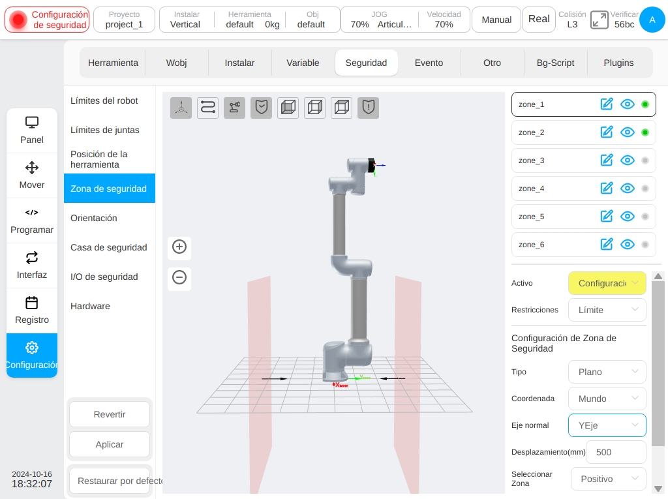Open the Coordenada dropdown showing Mundo
This screenshot has height=499, width=668.
coord(607,399)
